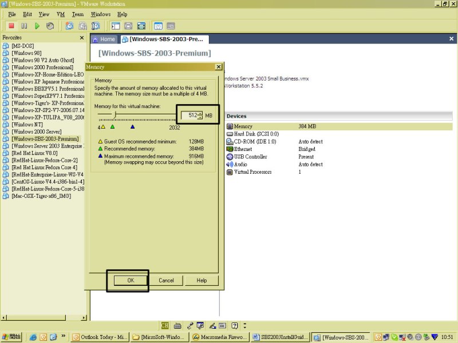Image resolution: width=458 pixels, height=343 pixels.
Task: Click the Quick Switch toolbar icon
Action: (128, 26)
